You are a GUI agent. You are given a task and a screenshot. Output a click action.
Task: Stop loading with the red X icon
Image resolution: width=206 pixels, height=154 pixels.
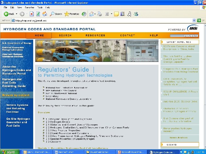coord(32,14)
